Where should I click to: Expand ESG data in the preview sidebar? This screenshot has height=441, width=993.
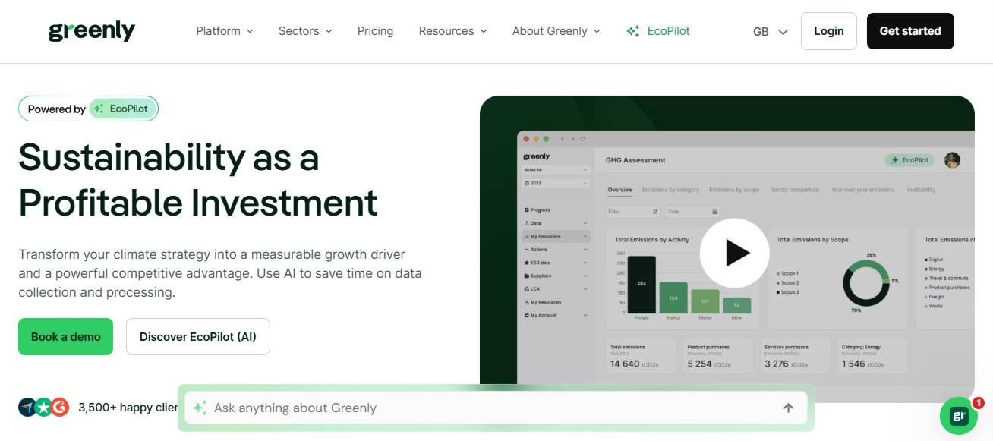click(x=555, y=263)
